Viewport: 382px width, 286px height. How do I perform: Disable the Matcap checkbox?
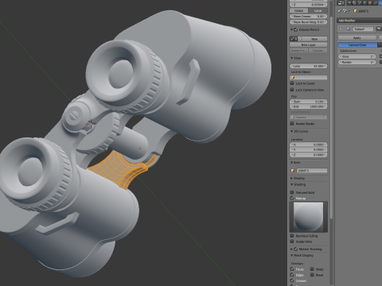pyautogui.click(x=292, y=198)
